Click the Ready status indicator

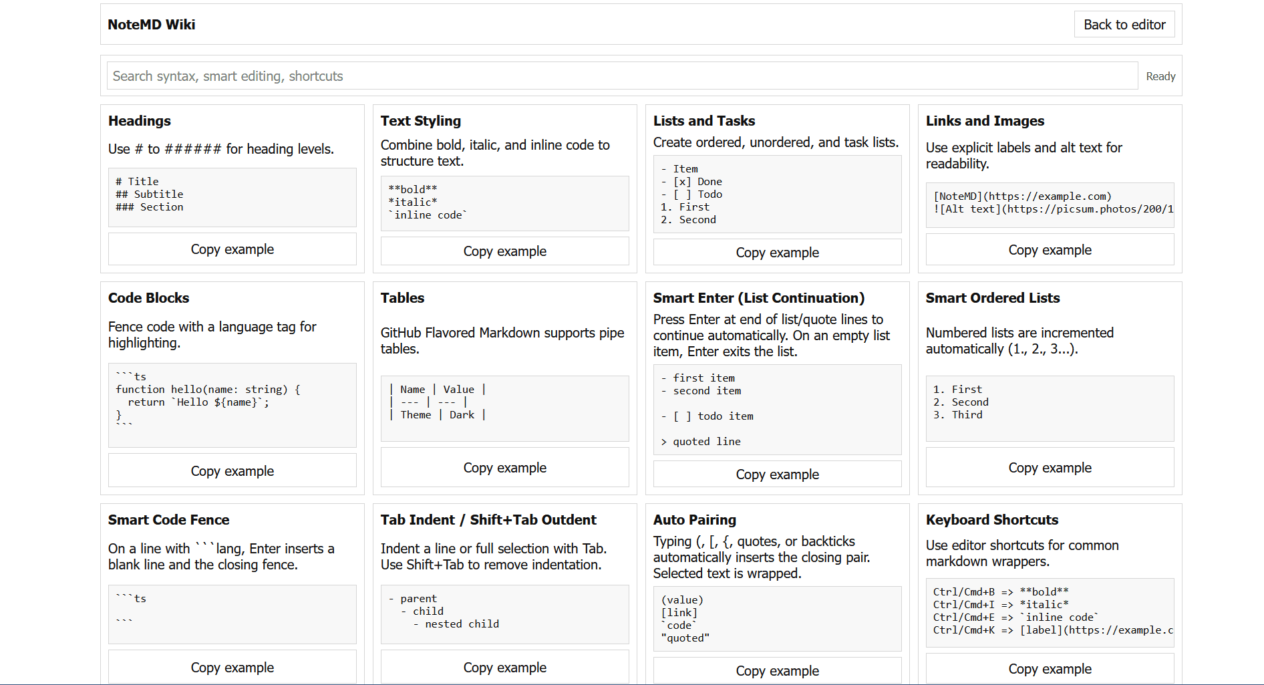1160,76
